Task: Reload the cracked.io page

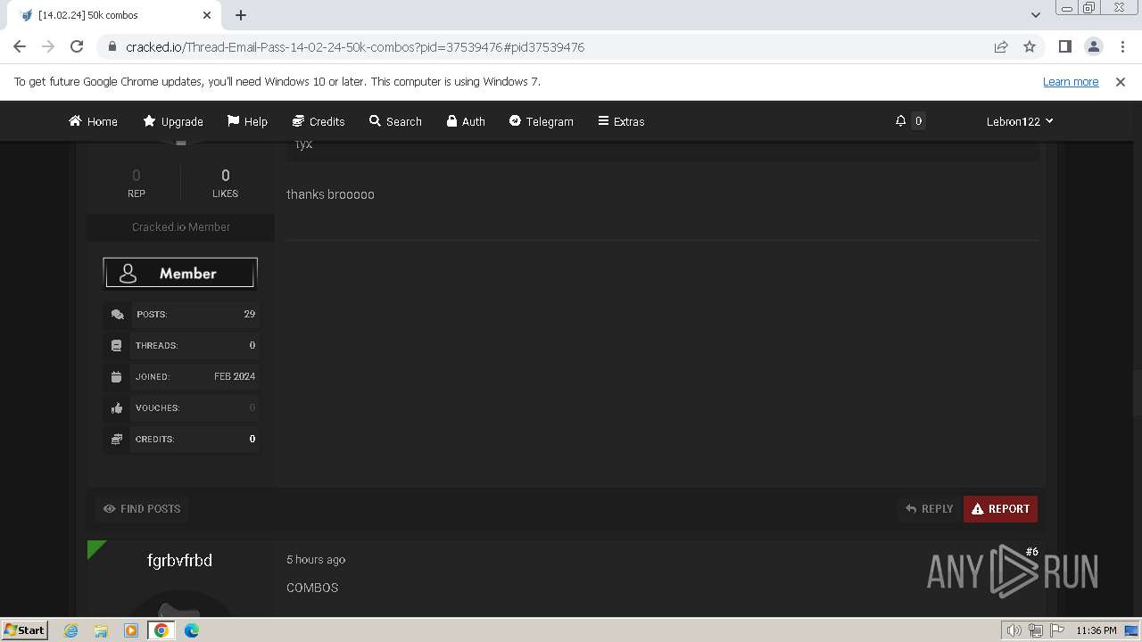Action: 77,46
